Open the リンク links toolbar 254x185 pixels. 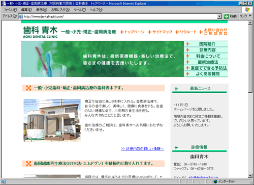(x=243, y=16)
